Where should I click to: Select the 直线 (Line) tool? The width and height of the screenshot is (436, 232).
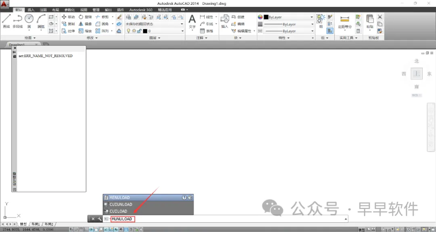coord(6,21)
